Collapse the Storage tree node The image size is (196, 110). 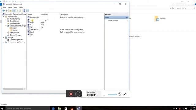(x=3, y=37)
